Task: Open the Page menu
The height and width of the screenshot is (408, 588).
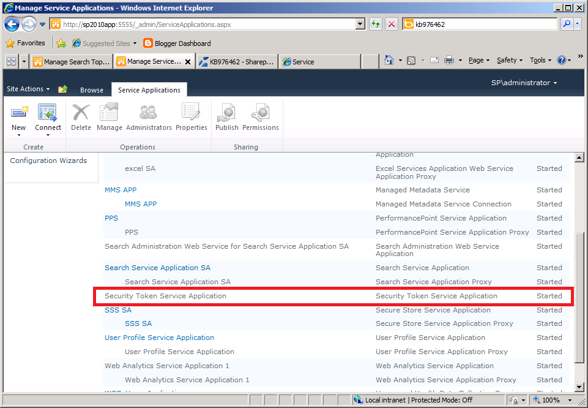Action: 479,60
